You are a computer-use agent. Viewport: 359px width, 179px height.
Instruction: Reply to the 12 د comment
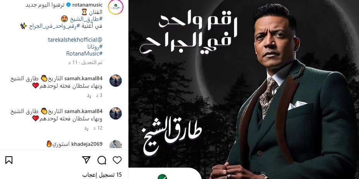click(86, 128)
